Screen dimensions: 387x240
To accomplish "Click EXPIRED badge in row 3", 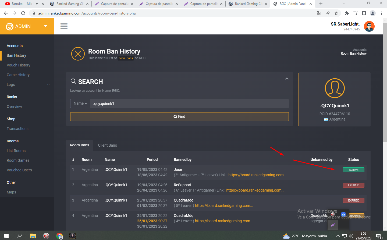I will pyautogui.click(x=354, y=200).
